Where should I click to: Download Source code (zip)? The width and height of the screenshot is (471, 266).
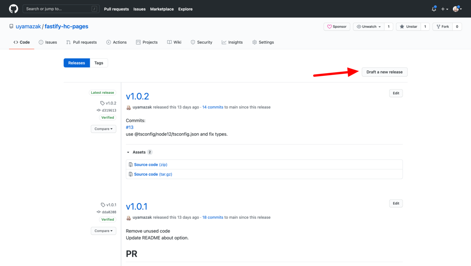tap(151, 165)
